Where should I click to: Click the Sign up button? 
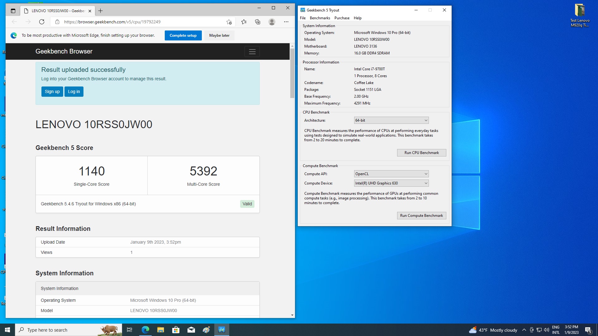pos(52,91)
